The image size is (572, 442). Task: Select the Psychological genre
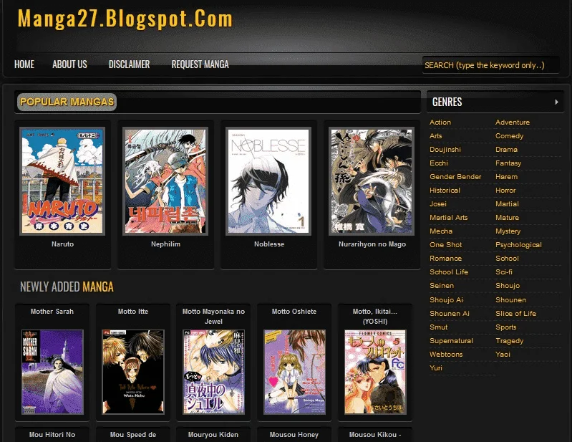point(518,245)
